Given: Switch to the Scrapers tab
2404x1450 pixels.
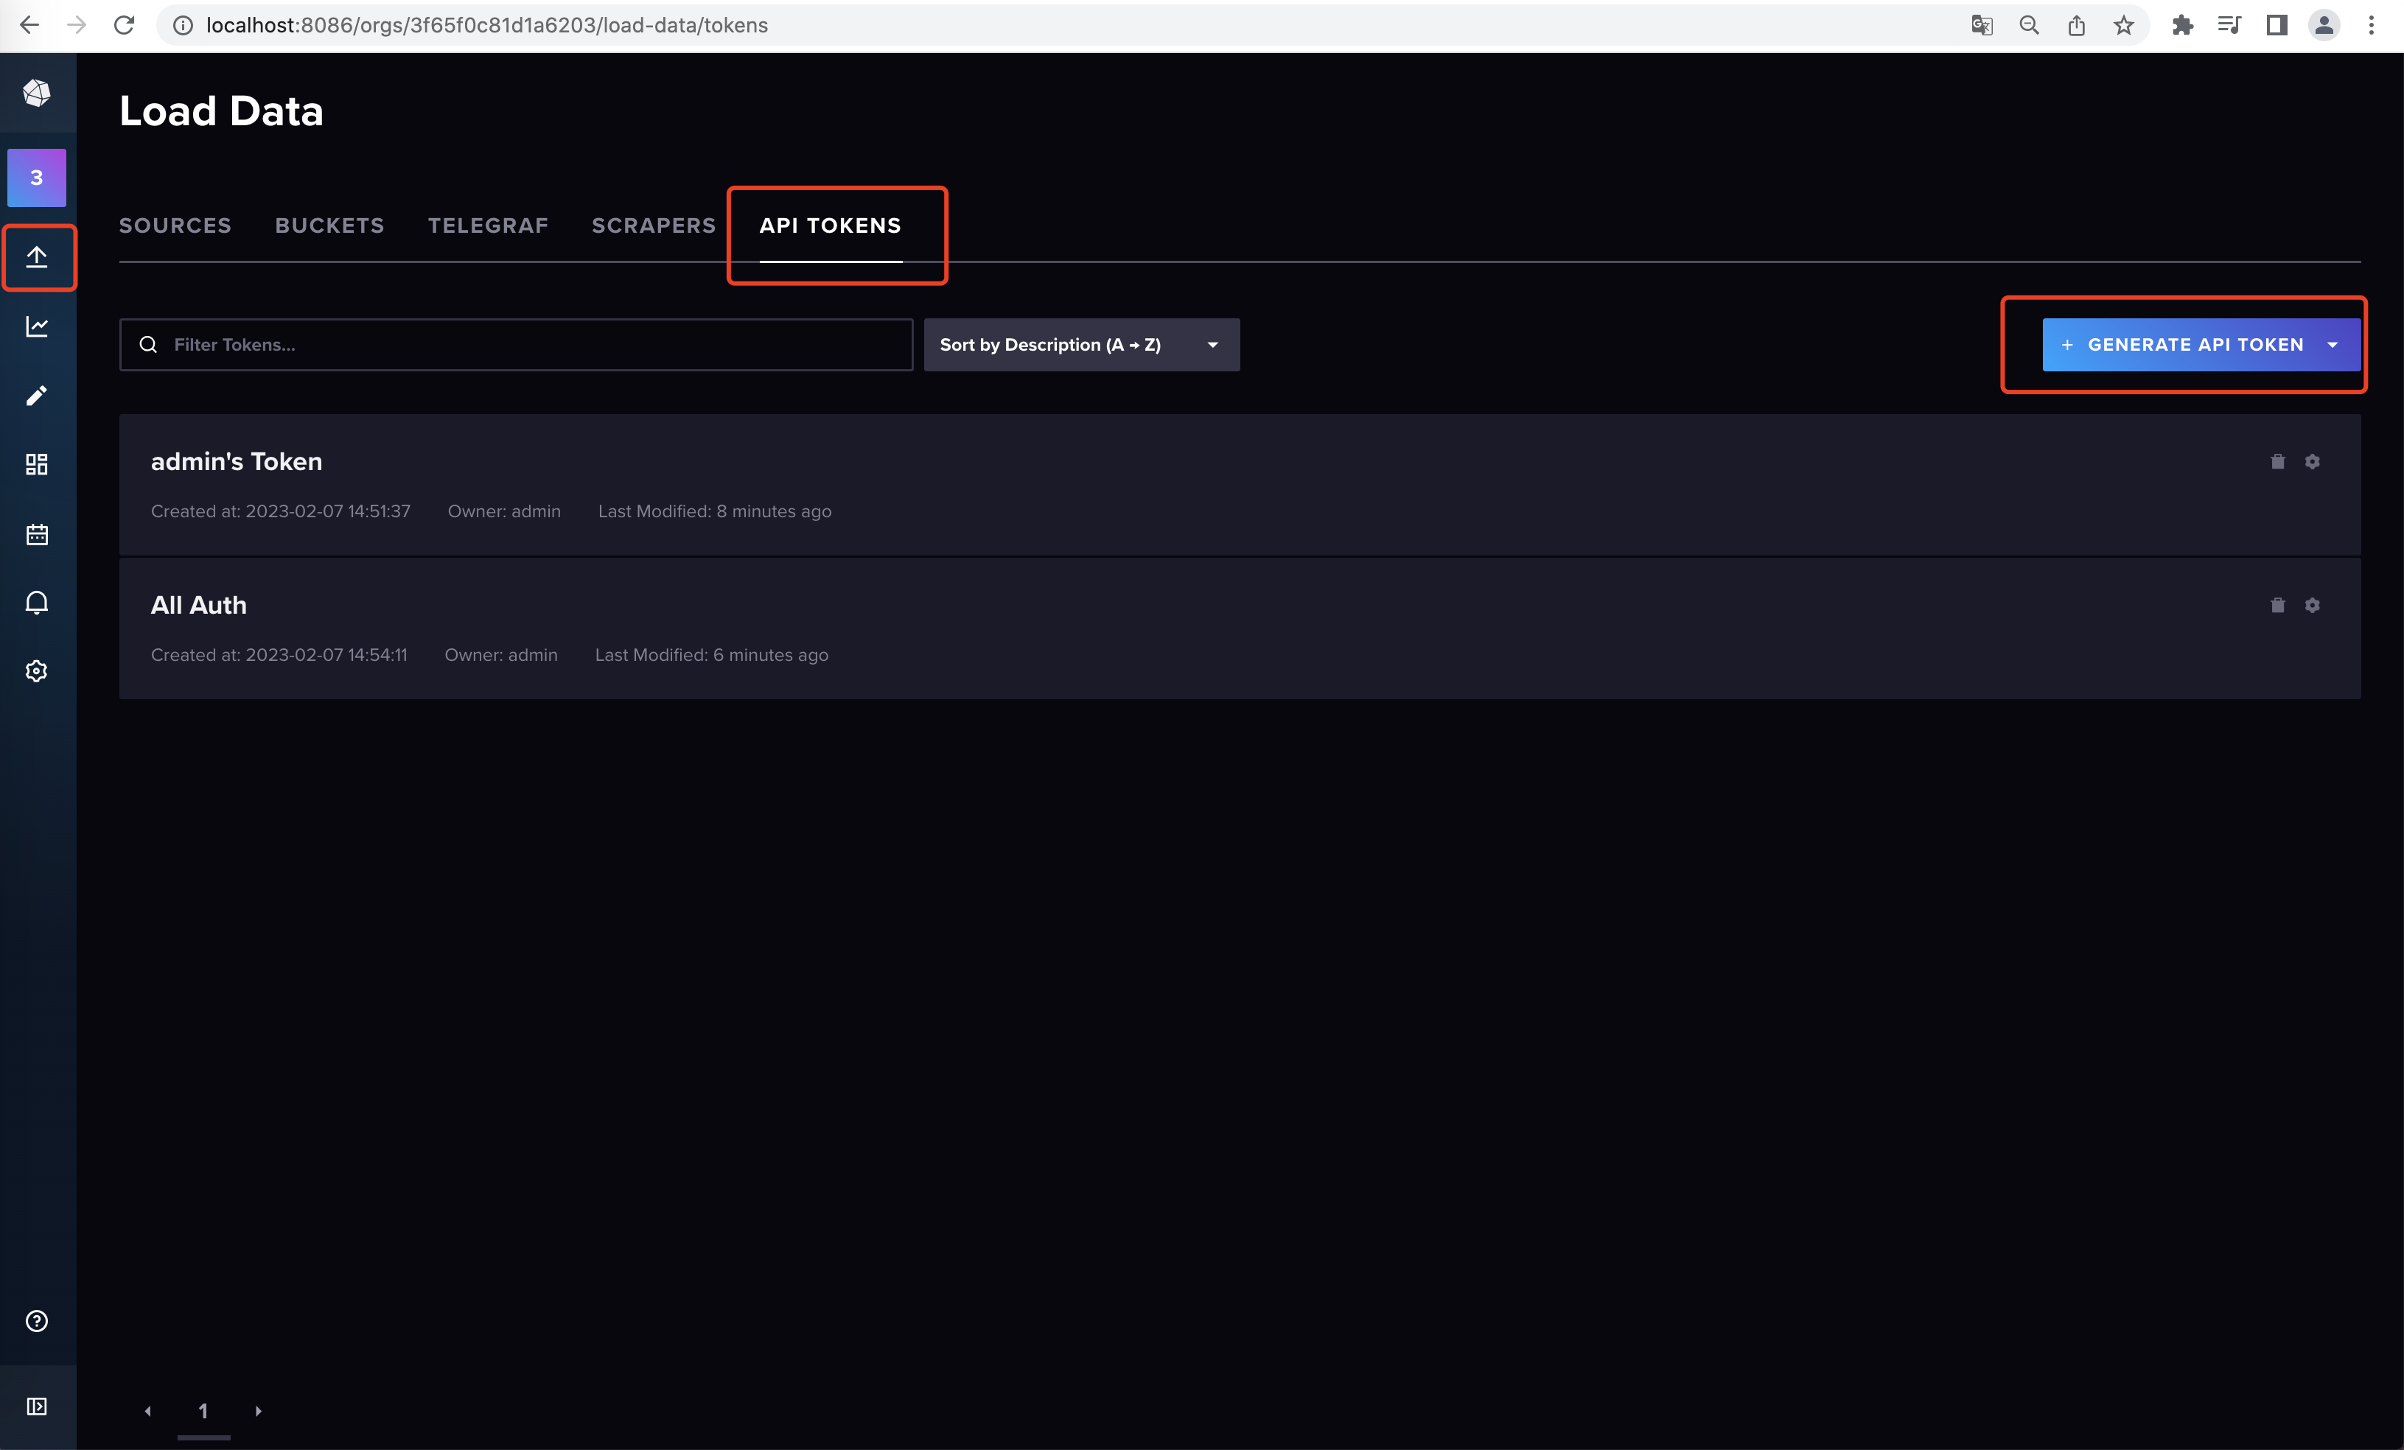Looking at the screenshot, I should click(x=654, y=225).
